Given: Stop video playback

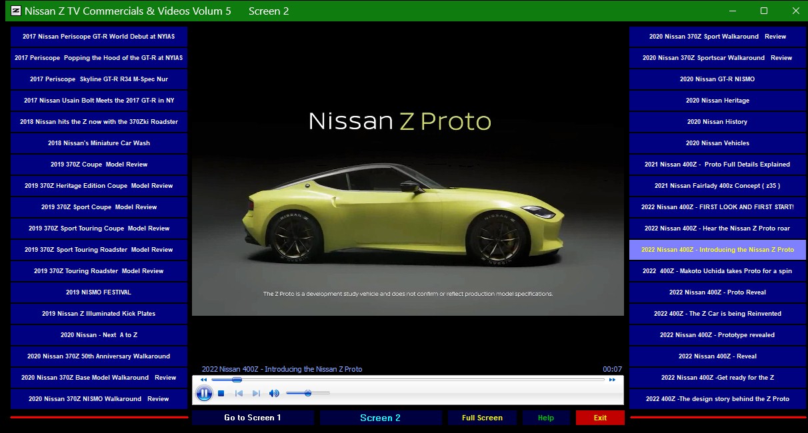Looking at the screenshot, I should (x=221, y=394).
